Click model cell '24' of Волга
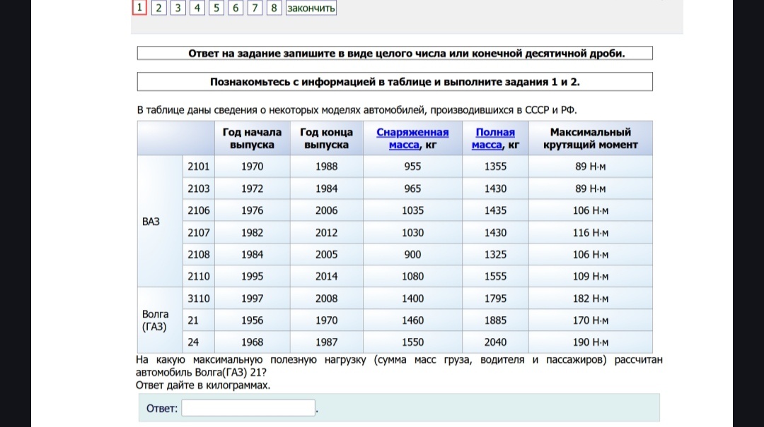764x427 pixels. [x=199, y=342]
